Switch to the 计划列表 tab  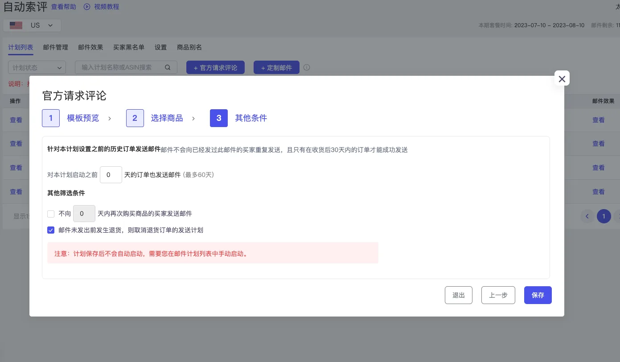coord(21,47)
